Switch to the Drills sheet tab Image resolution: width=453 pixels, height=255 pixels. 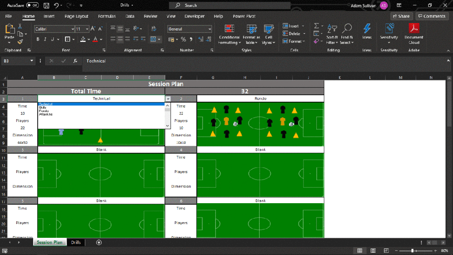(x=76, y=242)
